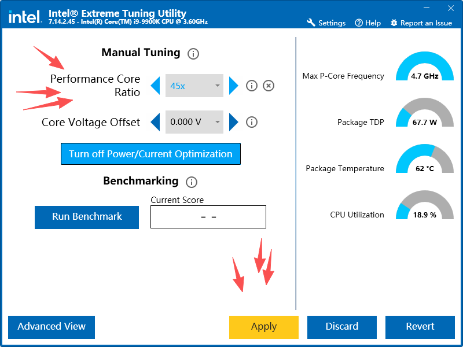
Task: Switch to Advanced View
Action: [x=52, y=327]
